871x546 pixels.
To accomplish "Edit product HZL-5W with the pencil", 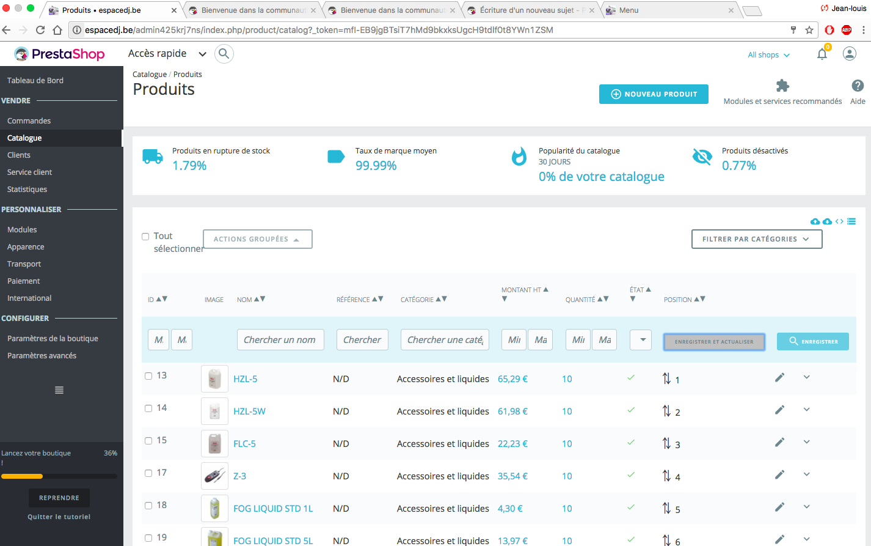I will [779, 410].
